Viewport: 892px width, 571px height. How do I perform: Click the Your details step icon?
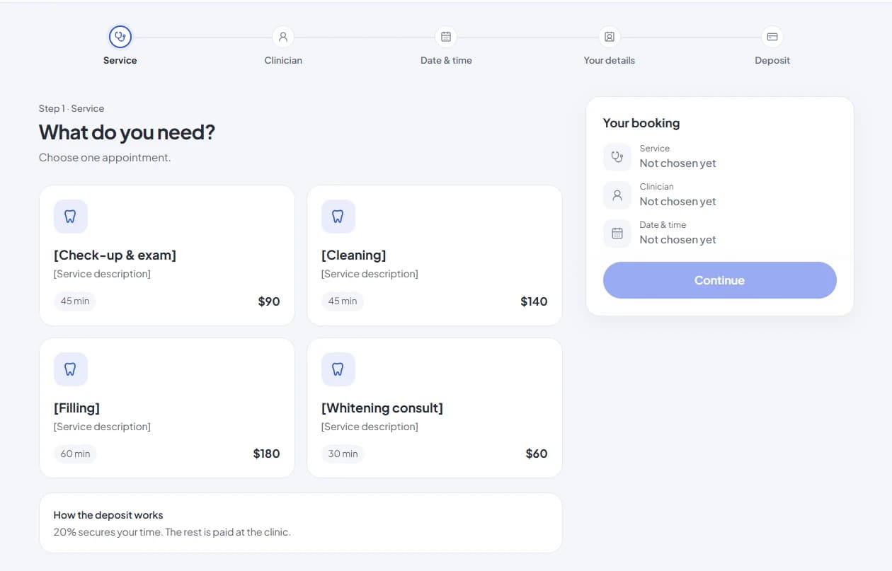(x=610, y=37)
